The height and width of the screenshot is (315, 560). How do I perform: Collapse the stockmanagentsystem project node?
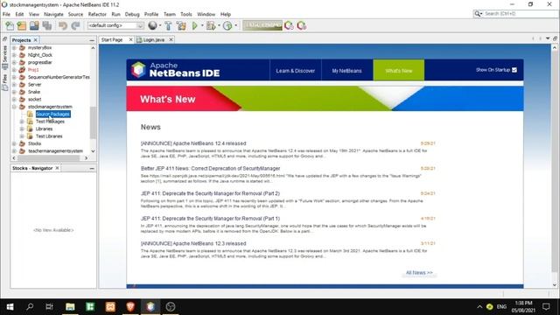pyautogui.click(x=14, y=107)
